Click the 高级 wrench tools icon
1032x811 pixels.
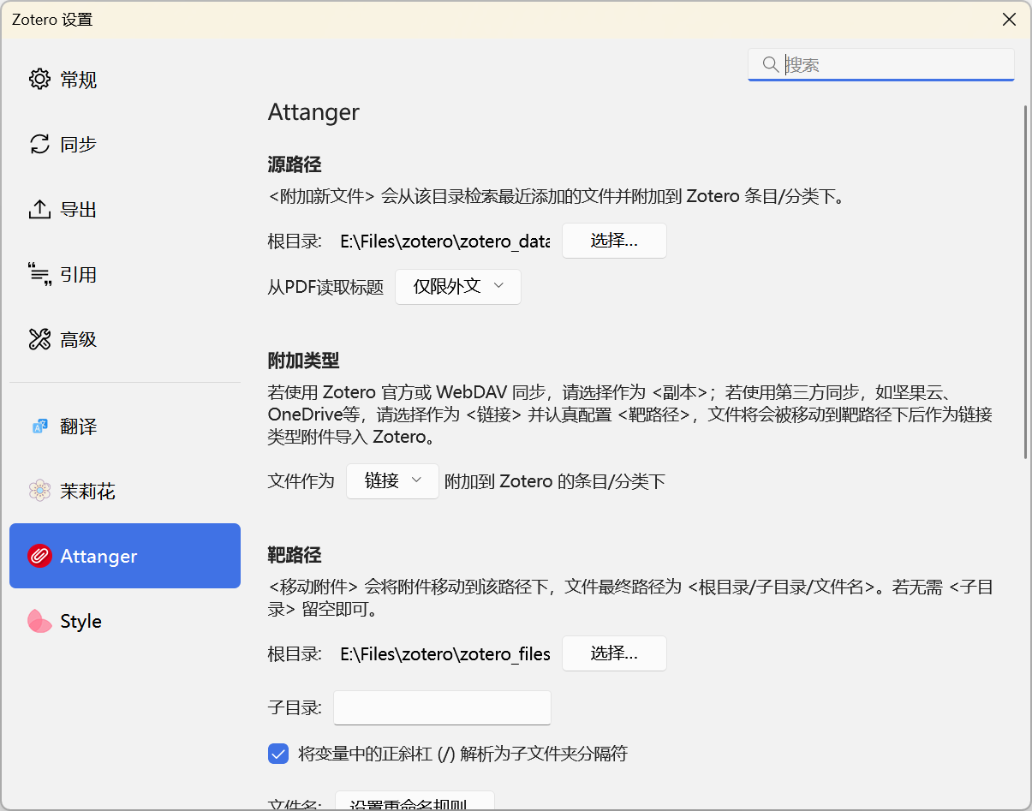pyautogui.click(x=39, y=340)
